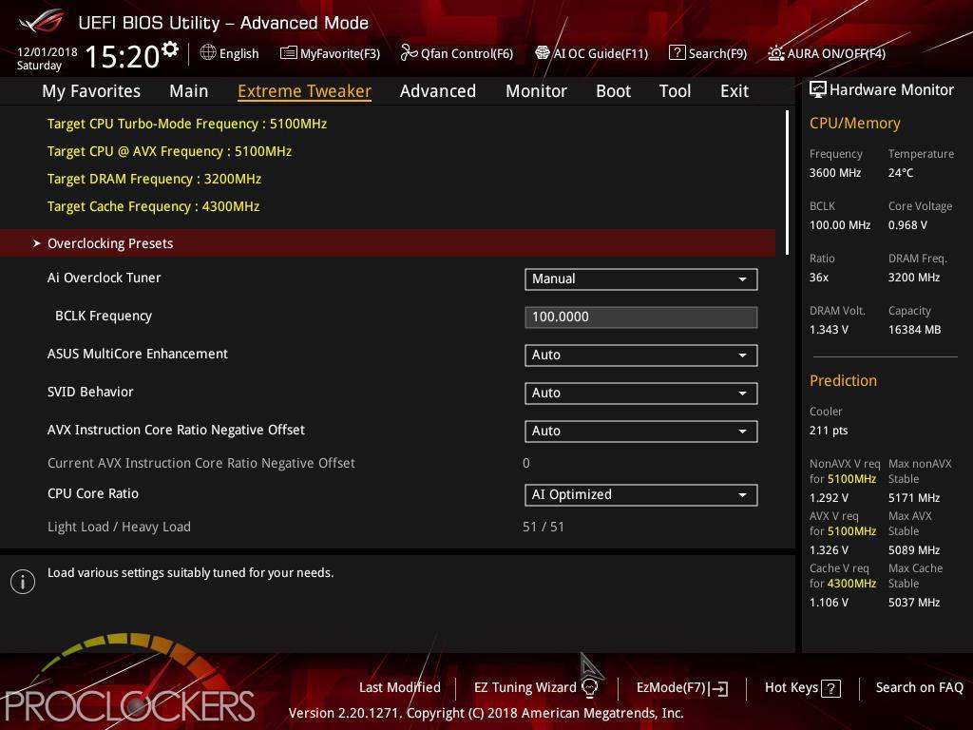Open the Advanced tab
Screen dimensions: 973x730
pyautogui.click(x=438, y=91)
